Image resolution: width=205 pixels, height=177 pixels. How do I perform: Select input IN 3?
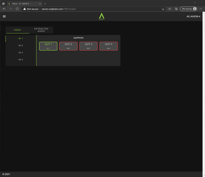pos(20,52)
